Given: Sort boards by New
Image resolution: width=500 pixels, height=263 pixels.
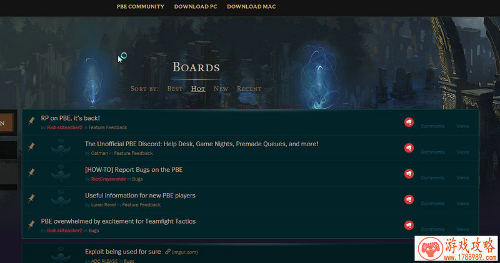Looking at the screenshot, I should 221,89.
